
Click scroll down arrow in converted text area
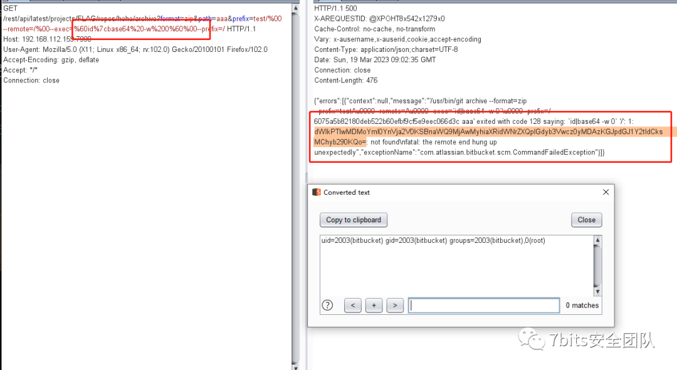(597, 292)
